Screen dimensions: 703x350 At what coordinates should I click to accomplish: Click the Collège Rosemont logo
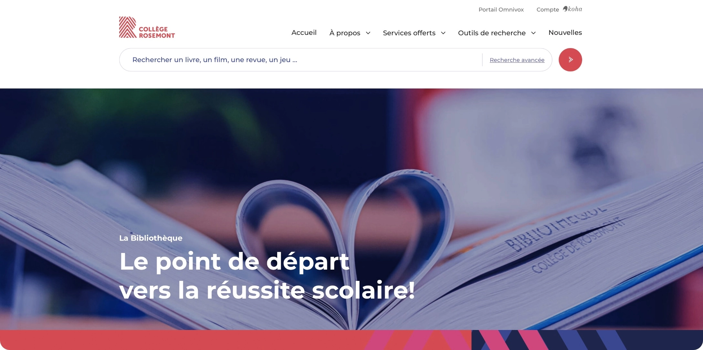coord(147,27)
